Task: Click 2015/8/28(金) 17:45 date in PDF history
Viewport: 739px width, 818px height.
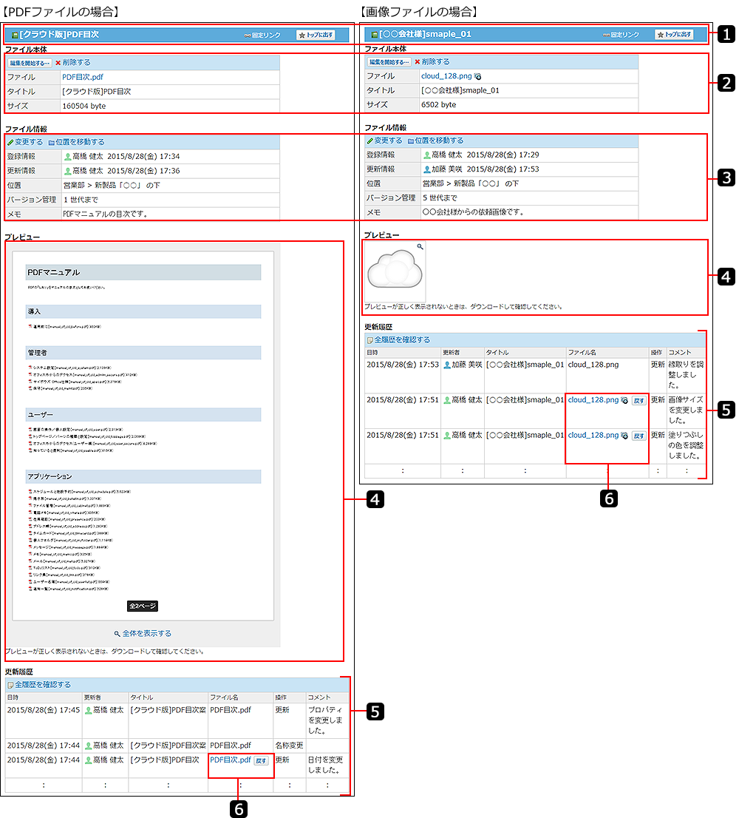Action: pyautogui.click(x=44, y=710)
